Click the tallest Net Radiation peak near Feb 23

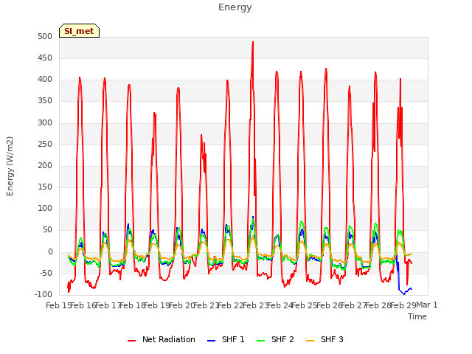(253, 42)
